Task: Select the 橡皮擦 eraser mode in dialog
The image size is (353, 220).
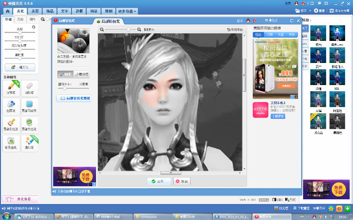Action: coord(81,74)
